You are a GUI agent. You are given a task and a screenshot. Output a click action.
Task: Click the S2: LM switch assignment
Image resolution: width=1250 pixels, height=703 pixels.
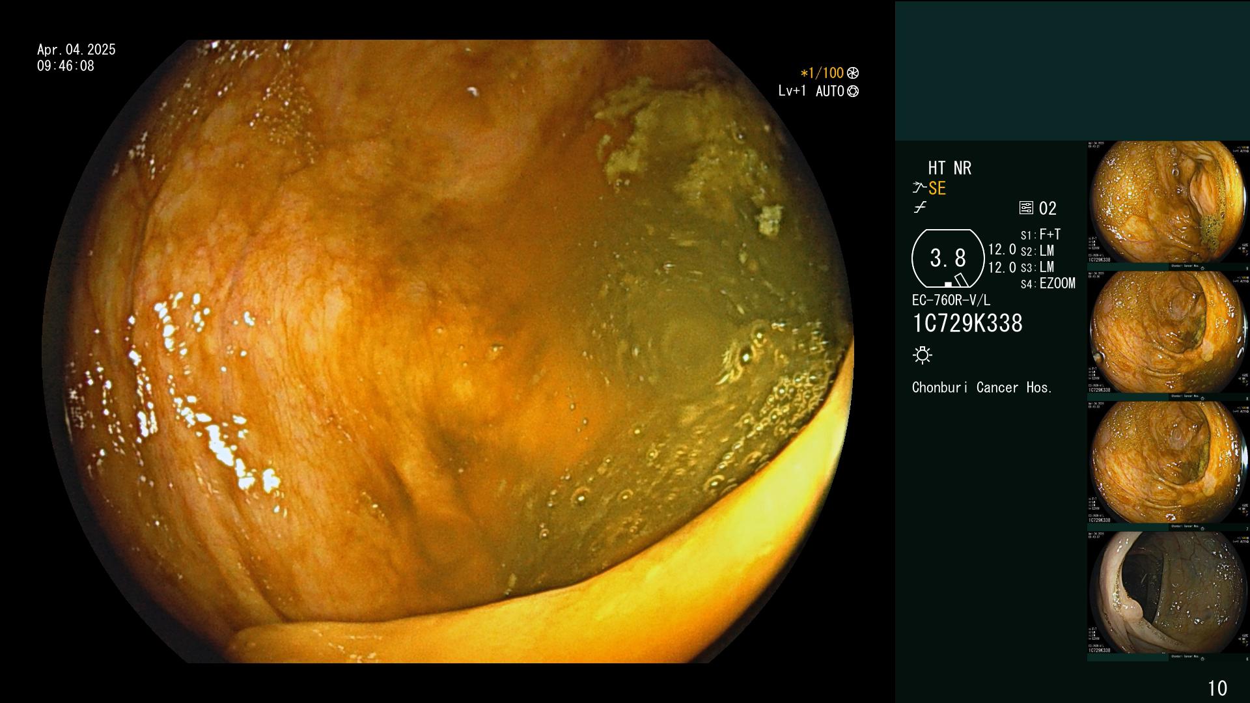click(1037, 251)
